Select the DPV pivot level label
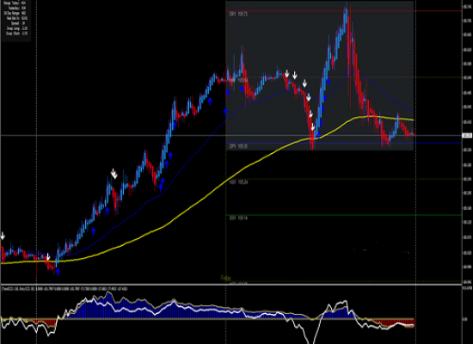 coord(238,146)
